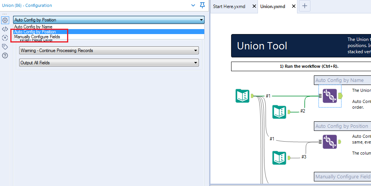
Task: Choose Manually Configure Fields option
Action: 109,37
